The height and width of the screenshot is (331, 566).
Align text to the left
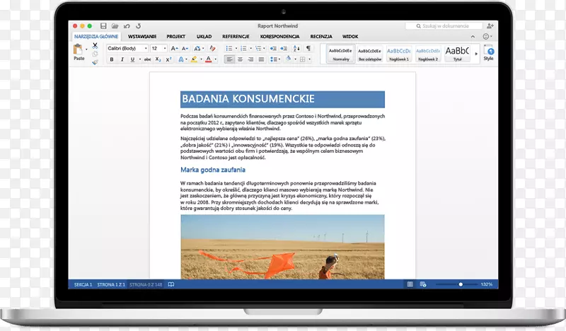229,59
